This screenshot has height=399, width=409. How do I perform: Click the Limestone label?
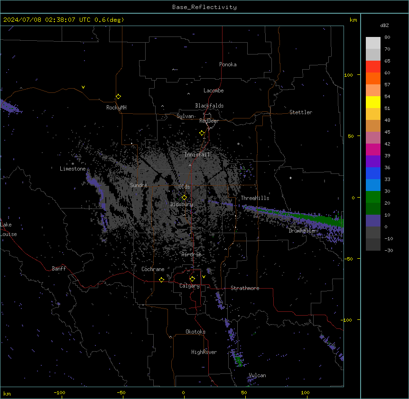pyautogui.click(x=73, y=169)
